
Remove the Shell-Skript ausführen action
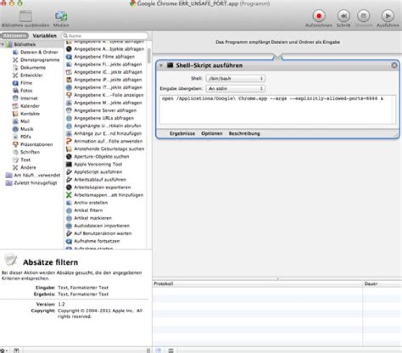click(394, 65)
